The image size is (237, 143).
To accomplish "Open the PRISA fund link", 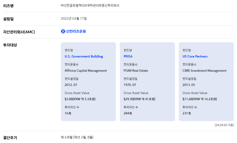I will click(128, 56).
